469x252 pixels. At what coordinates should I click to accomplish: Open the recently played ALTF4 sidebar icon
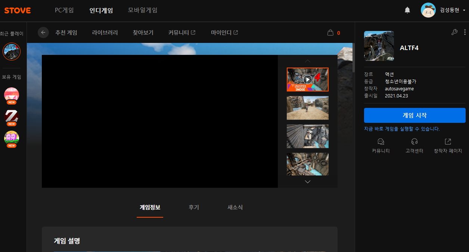(x=12, y=52)
